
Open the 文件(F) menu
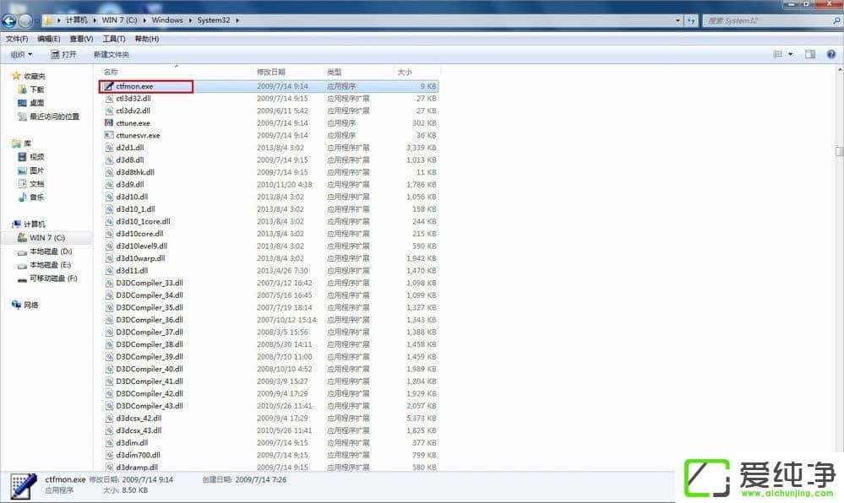click(17, 39)
